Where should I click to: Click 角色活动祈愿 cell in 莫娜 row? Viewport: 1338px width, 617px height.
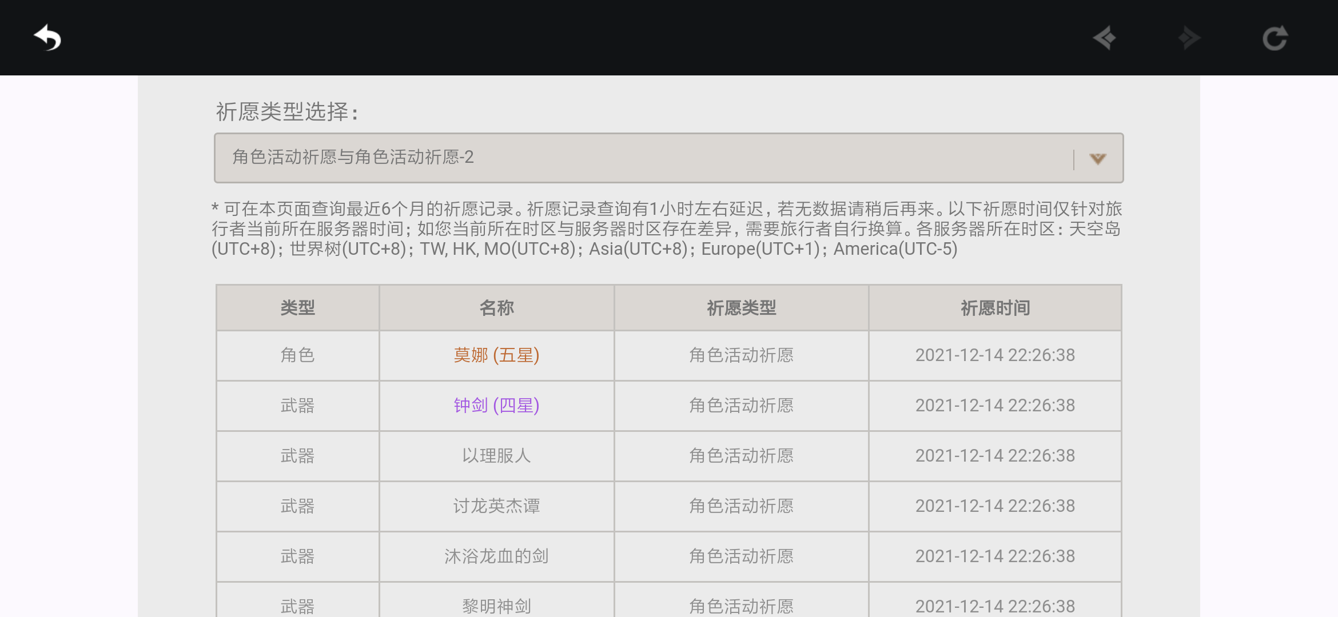click(x=741, y=355)
